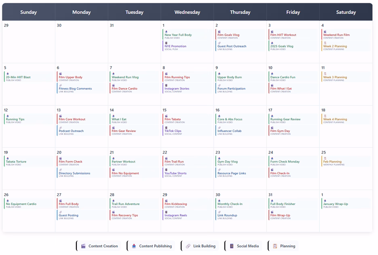Click link icon above Guest Post Outreach
This screenshot has width=378, height=255.
[x=219, y=43]
